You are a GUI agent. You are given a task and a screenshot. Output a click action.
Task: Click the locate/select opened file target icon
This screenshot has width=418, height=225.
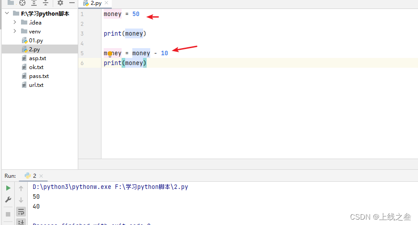tap(22, 3)
